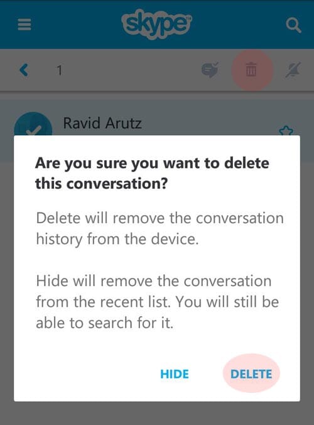Tap the 'Delete will remove' explanation text
This screenshot has height=425, width=314.
tap(160, 228)
